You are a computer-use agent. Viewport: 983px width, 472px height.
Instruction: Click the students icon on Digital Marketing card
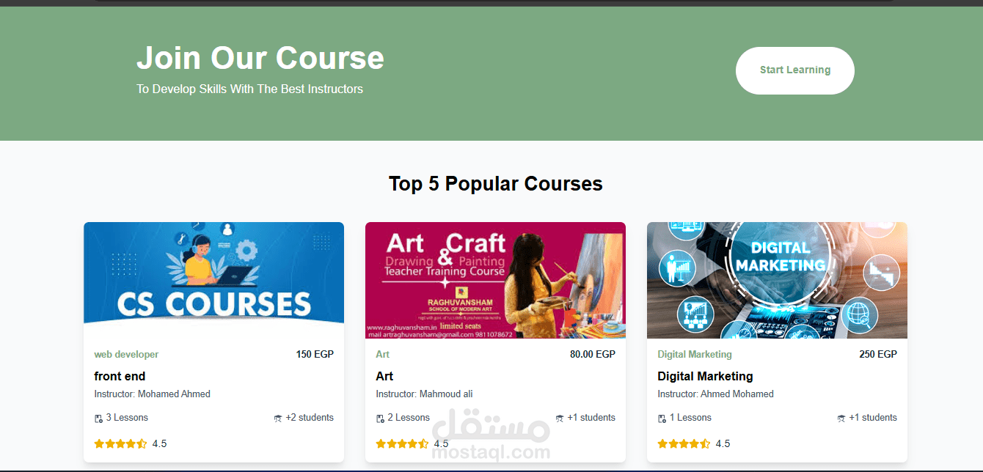pyautogui.click(x=841, y=418)
